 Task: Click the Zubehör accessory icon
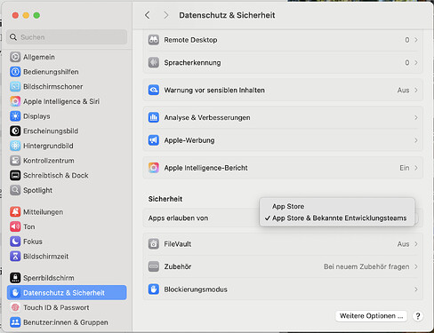pyautogui.click(x=154, y=266)
